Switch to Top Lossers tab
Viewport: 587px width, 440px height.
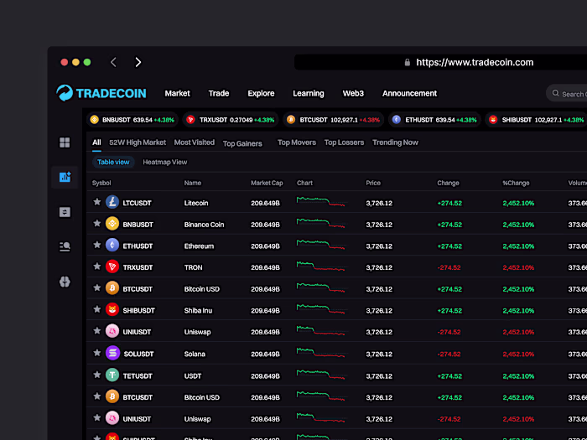(x=344, y=142)
